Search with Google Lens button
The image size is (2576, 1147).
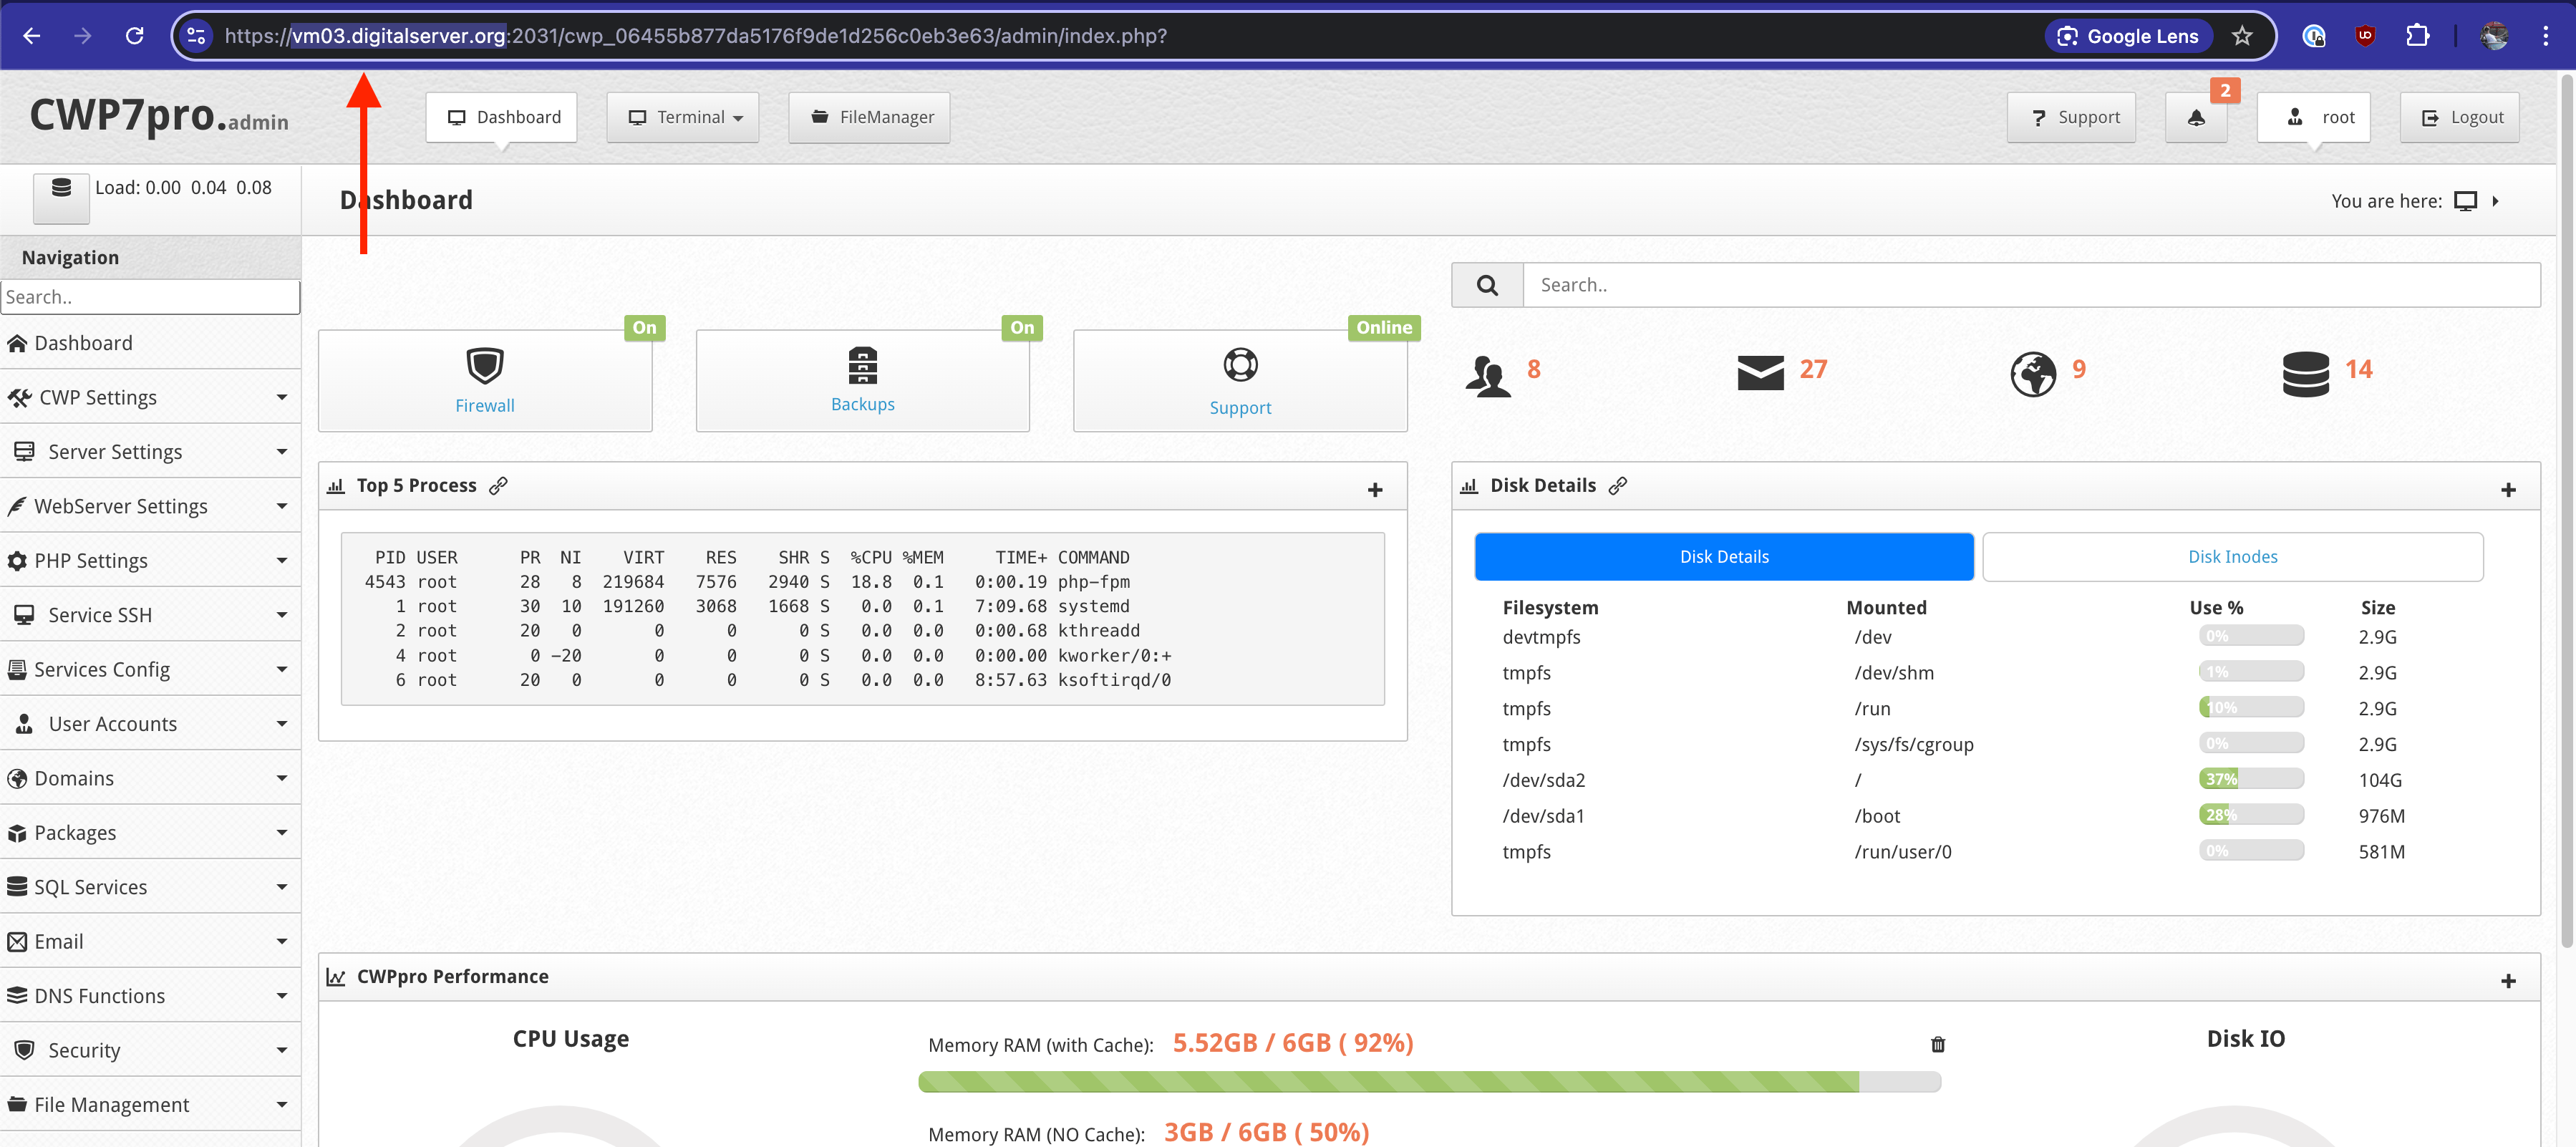click(x=2128, y=36)
